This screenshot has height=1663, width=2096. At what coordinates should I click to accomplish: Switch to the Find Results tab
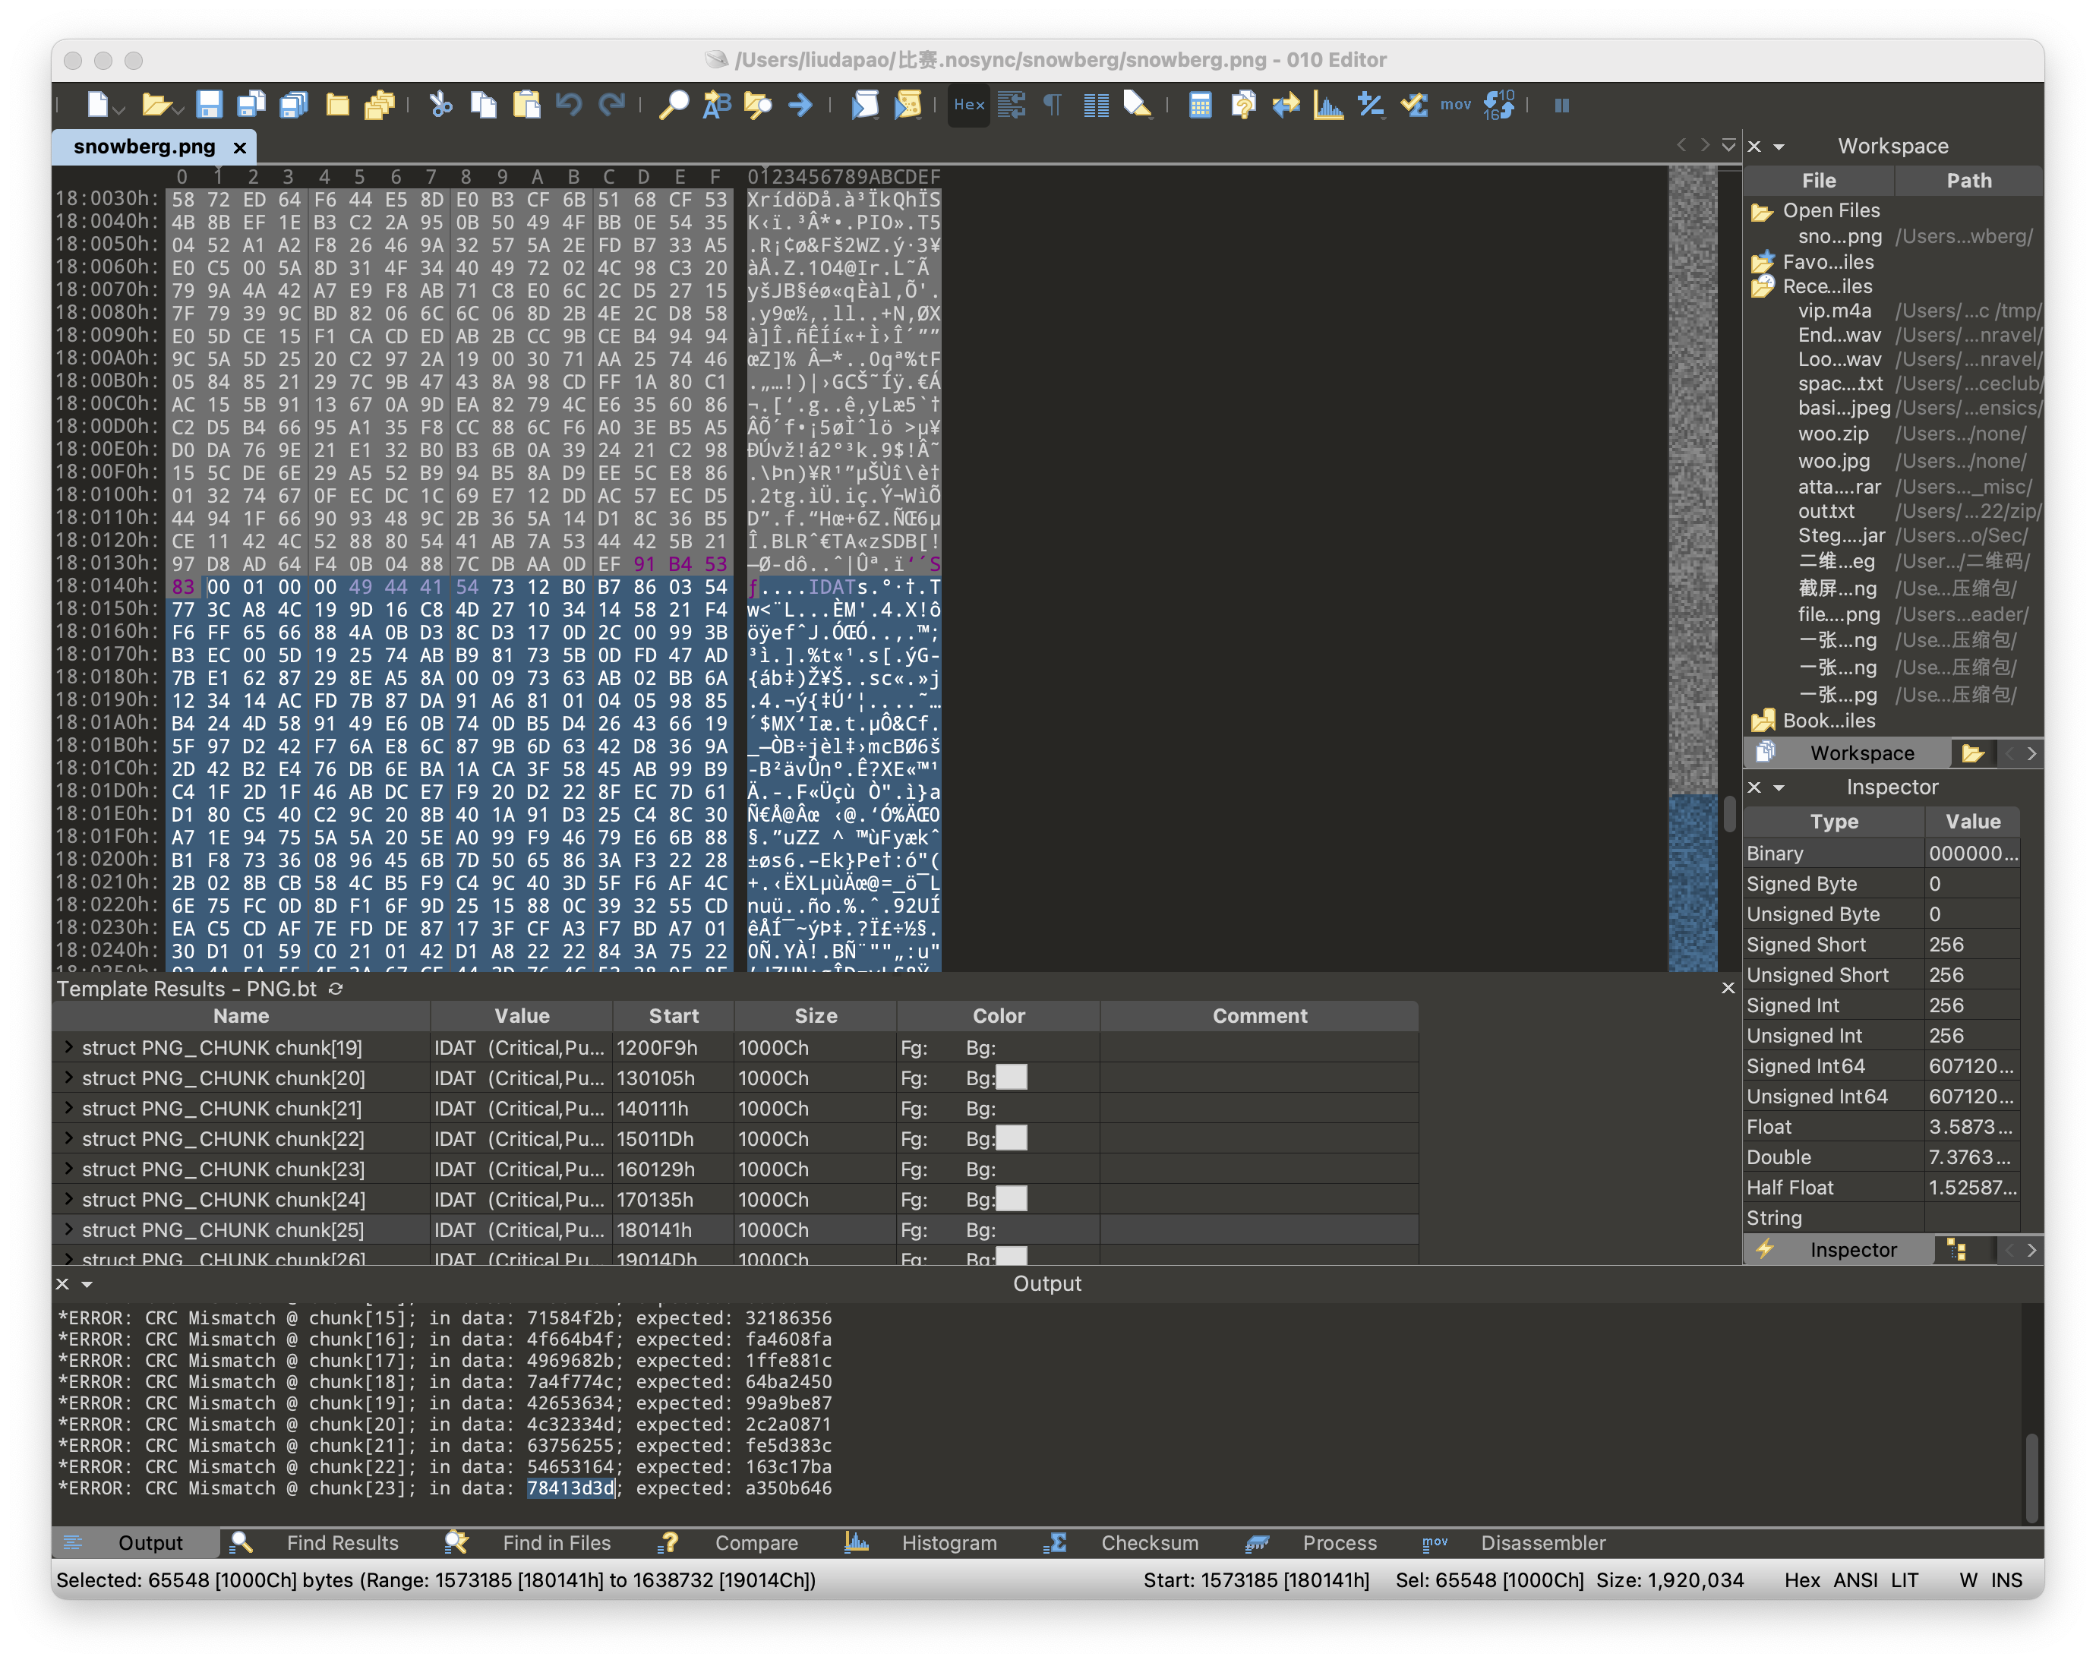point(341,1542)
